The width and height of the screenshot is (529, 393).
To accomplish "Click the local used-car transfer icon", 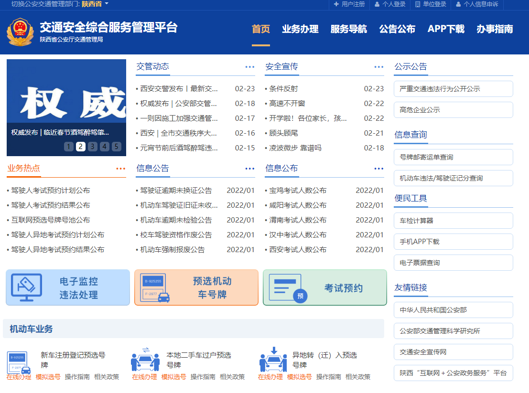I will [145, 360].
